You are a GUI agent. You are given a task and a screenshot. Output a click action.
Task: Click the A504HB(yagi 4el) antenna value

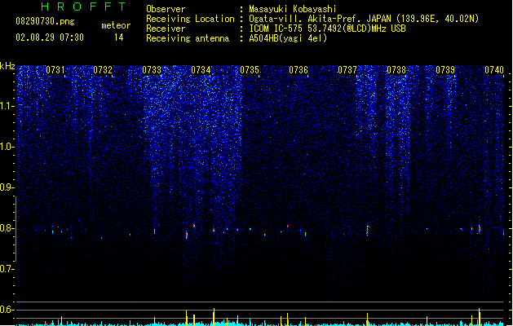288,38
